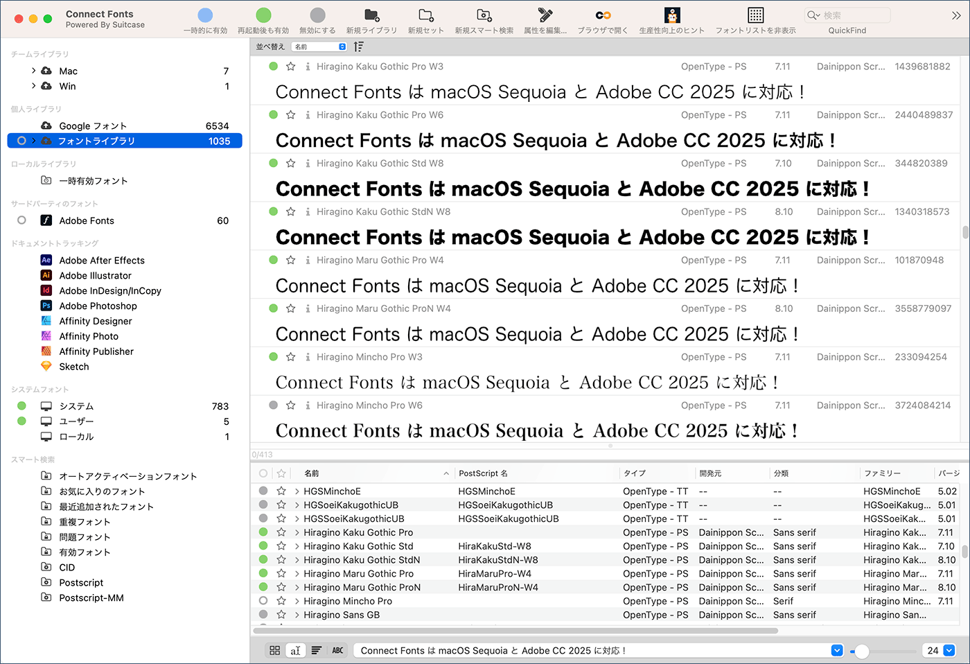Sort by the 開発元 column header
970x664 pixels.
tap(732, 473)
